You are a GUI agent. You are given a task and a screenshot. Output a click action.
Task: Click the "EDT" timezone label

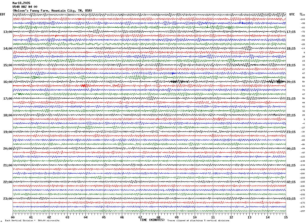pyautogui.click(x=3, y=14)
